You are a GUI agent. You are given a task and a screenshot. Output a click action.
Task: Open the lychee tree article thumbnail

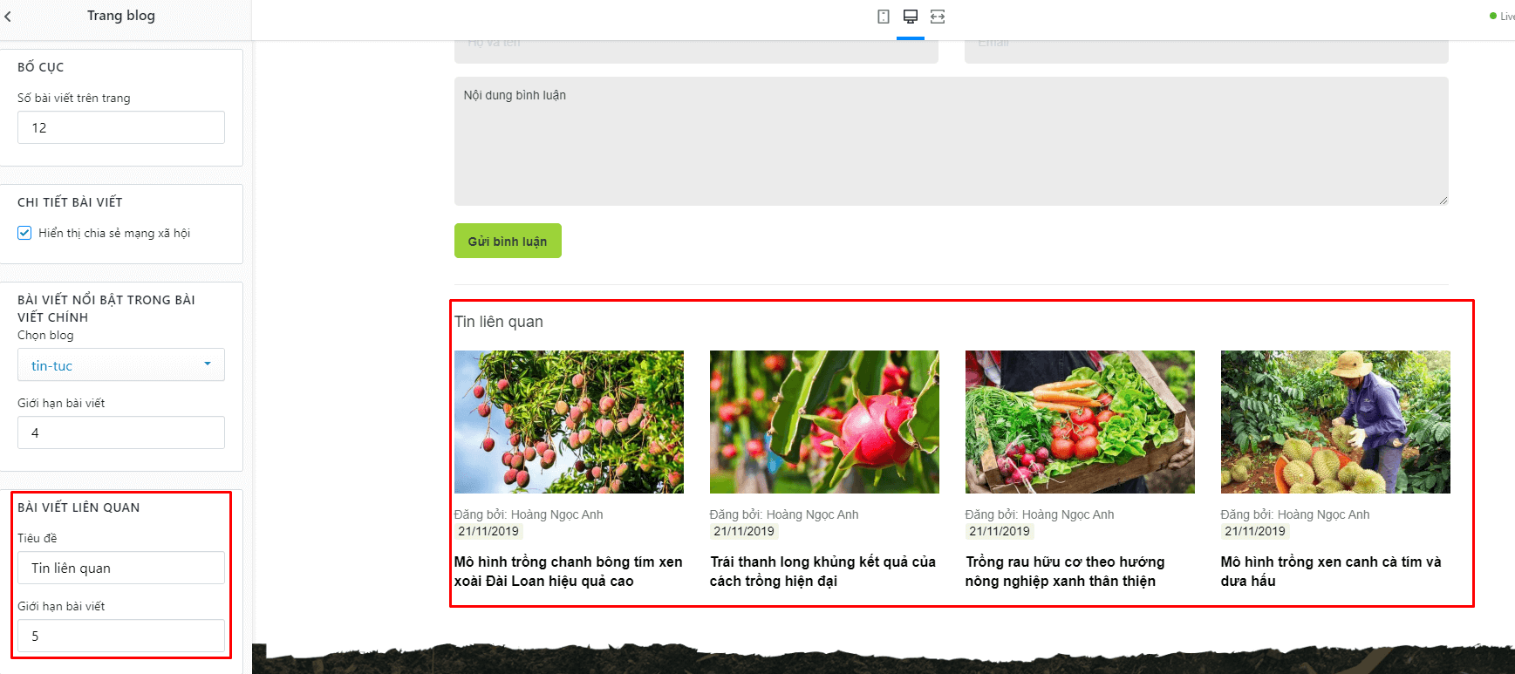pos(569,422)
